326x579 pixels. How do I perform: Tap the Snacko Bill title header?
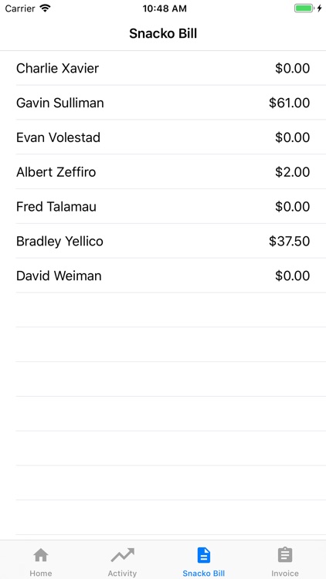tap(163, 34)
